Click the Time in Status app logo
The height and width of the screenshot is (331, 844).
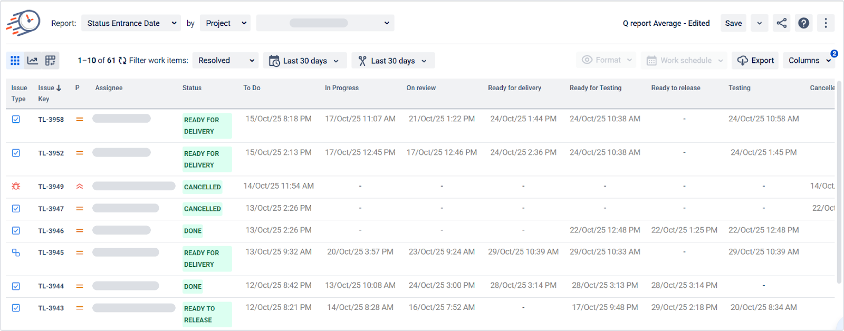tap(23, 23)
